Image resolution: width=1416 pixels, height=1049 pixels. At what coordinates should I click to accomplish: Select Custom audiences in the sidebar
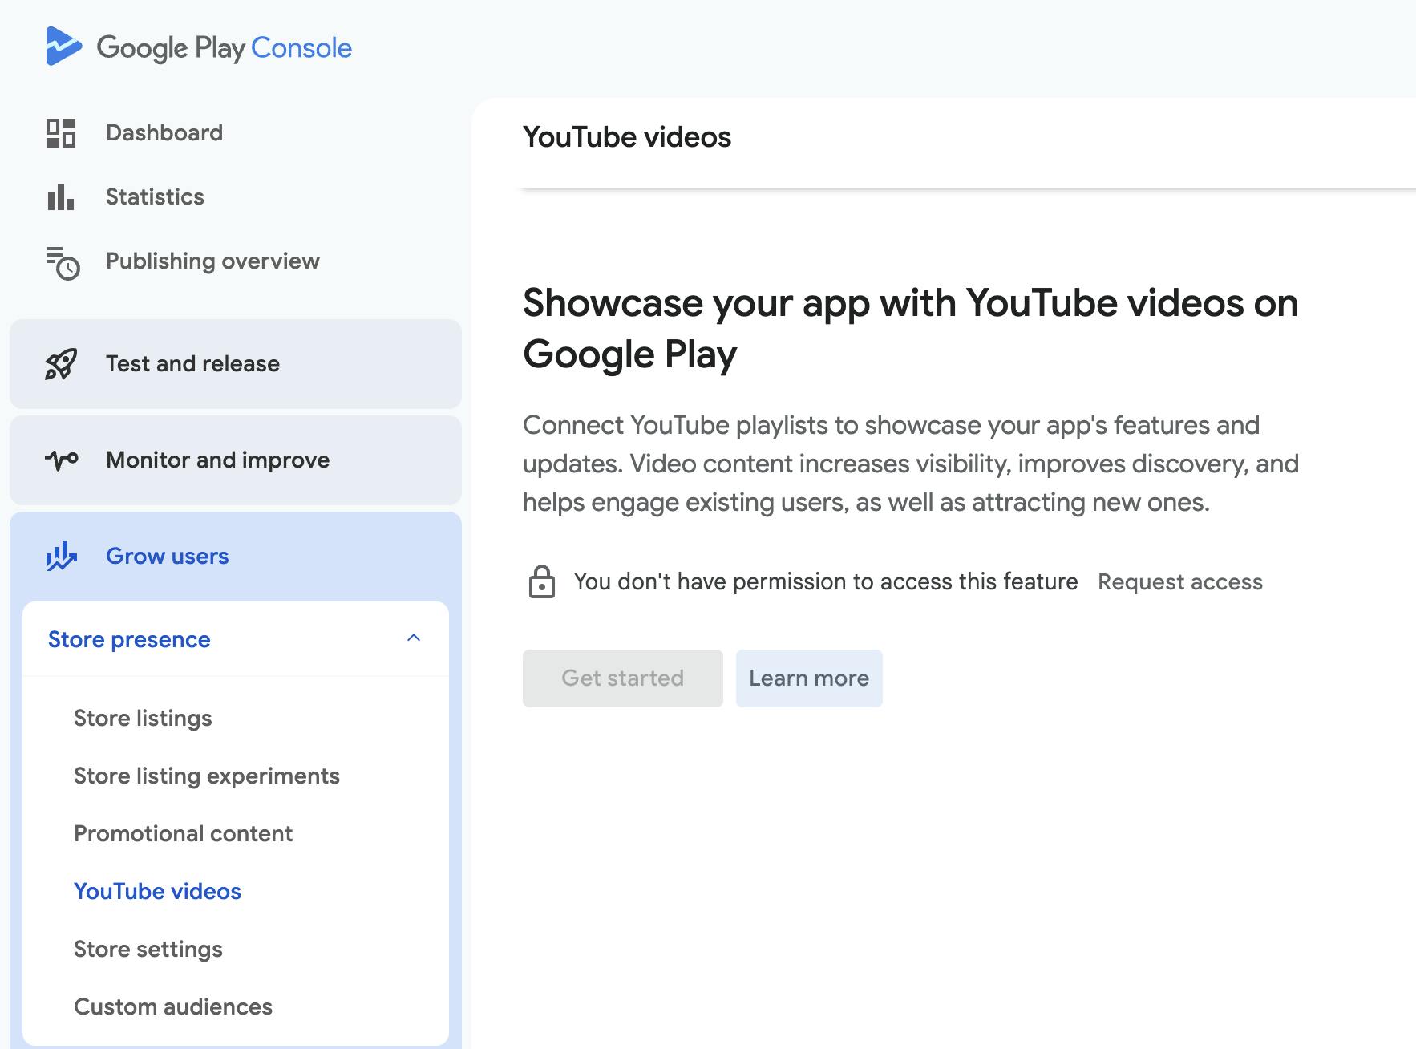coord(173,1006)
